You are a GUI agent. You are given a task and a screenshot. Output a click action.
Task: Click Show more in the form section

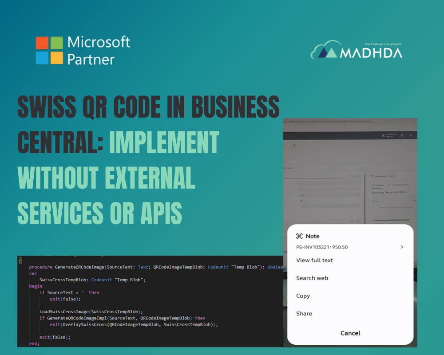355,176
